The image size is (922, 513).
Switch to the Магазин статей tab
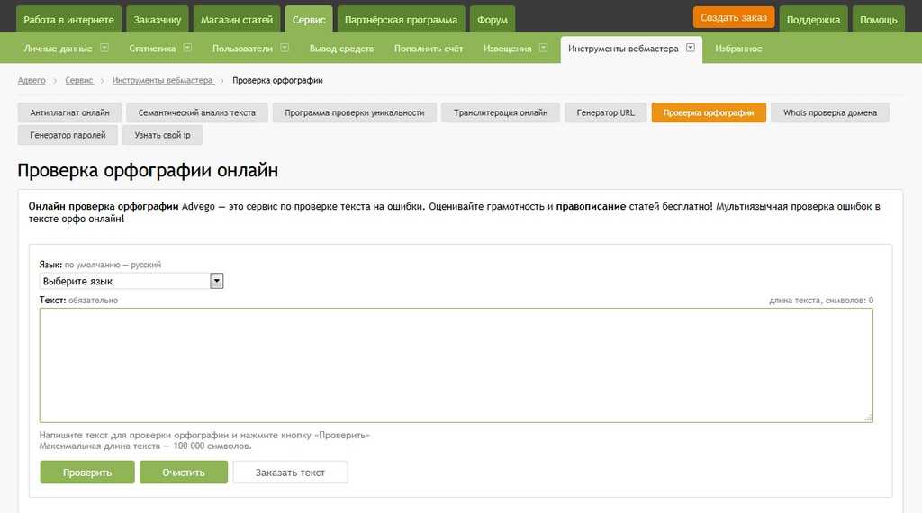[237, 20]
